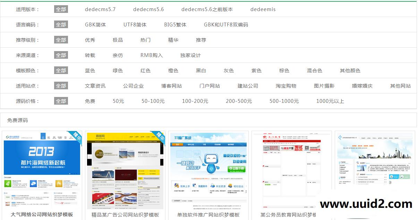Filter by 优秀 recommendation level
418x220 pixels.
coord(89,40)
